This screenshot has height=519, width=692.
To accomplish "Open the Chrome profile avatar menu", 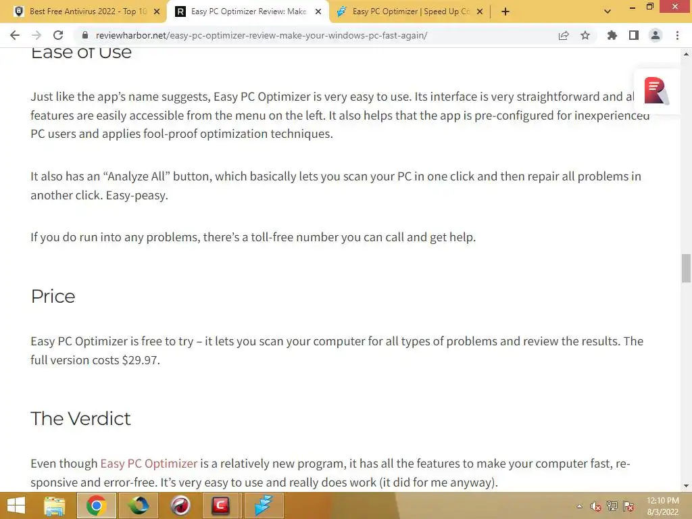I will coord(656,35).
